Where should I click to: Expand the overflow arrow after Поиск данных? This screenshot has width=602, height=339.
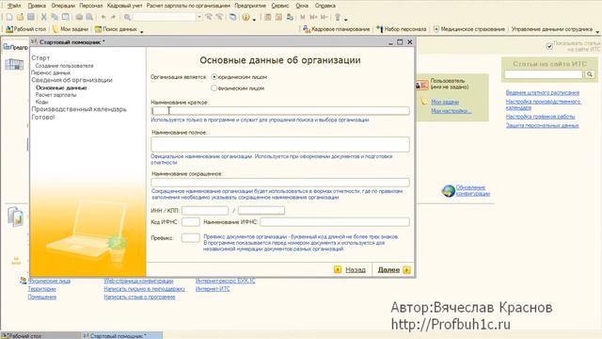click(x=142, y=31)
